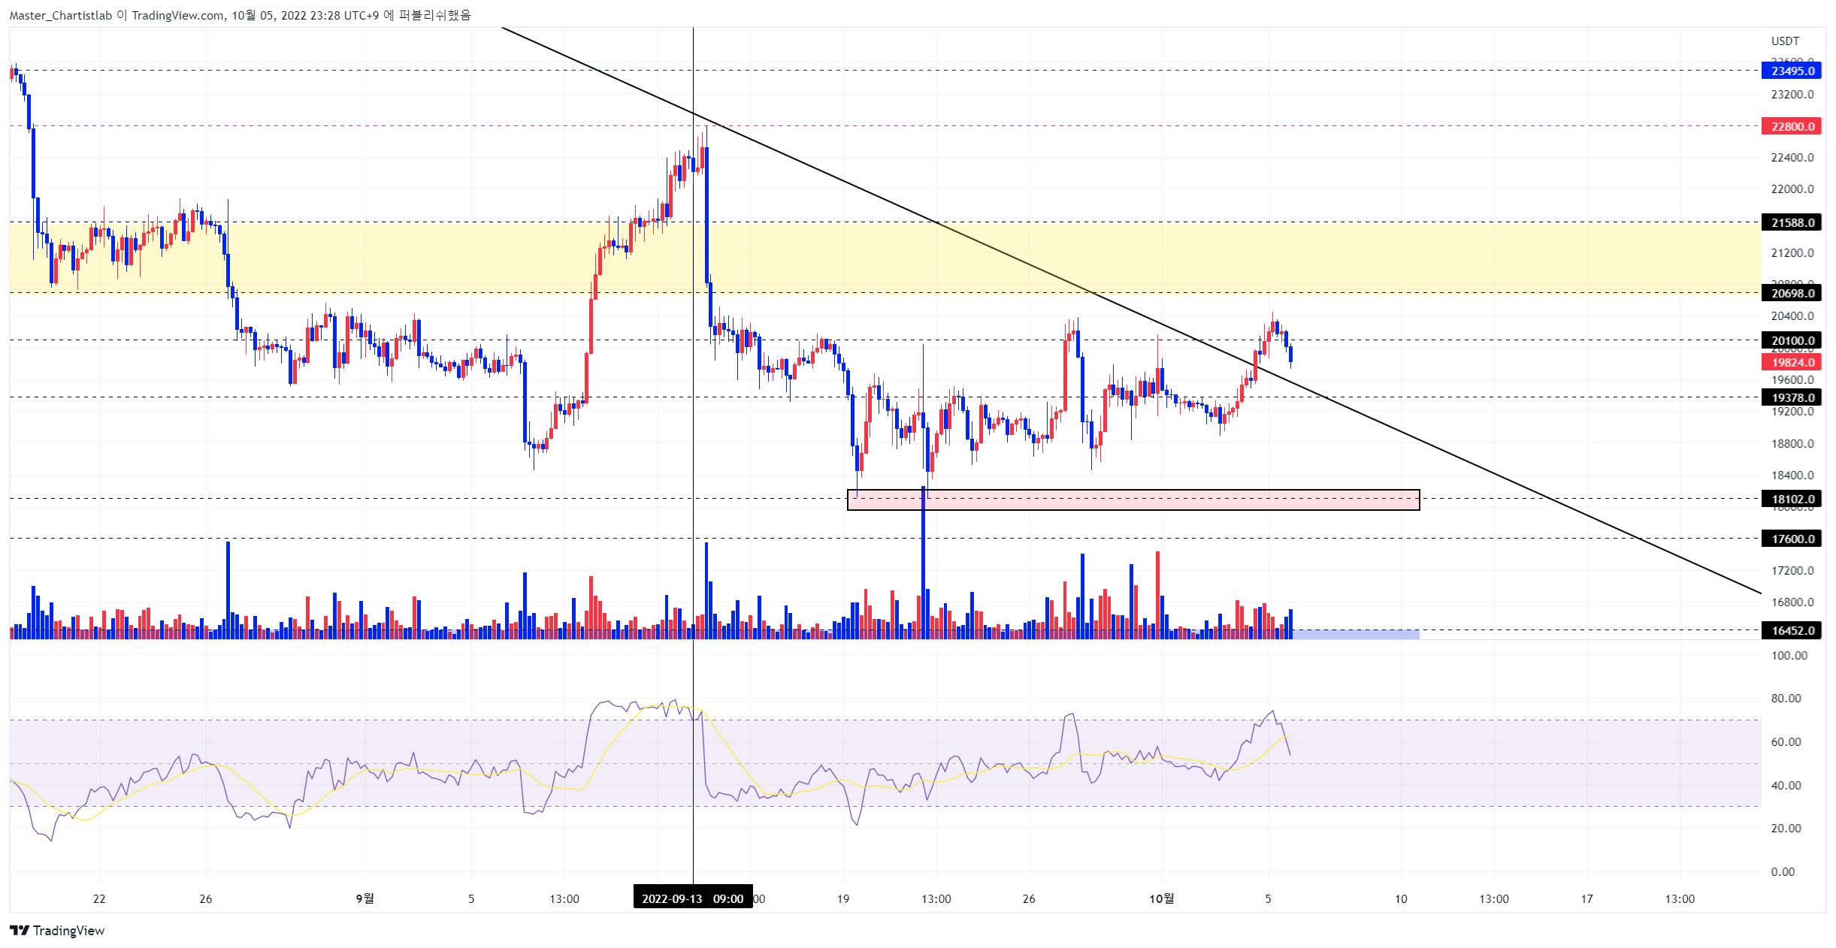Viewport: 1836px width, 948px height.
Task: Click the 20698.0 price level label
Action: pos(1792,293)
